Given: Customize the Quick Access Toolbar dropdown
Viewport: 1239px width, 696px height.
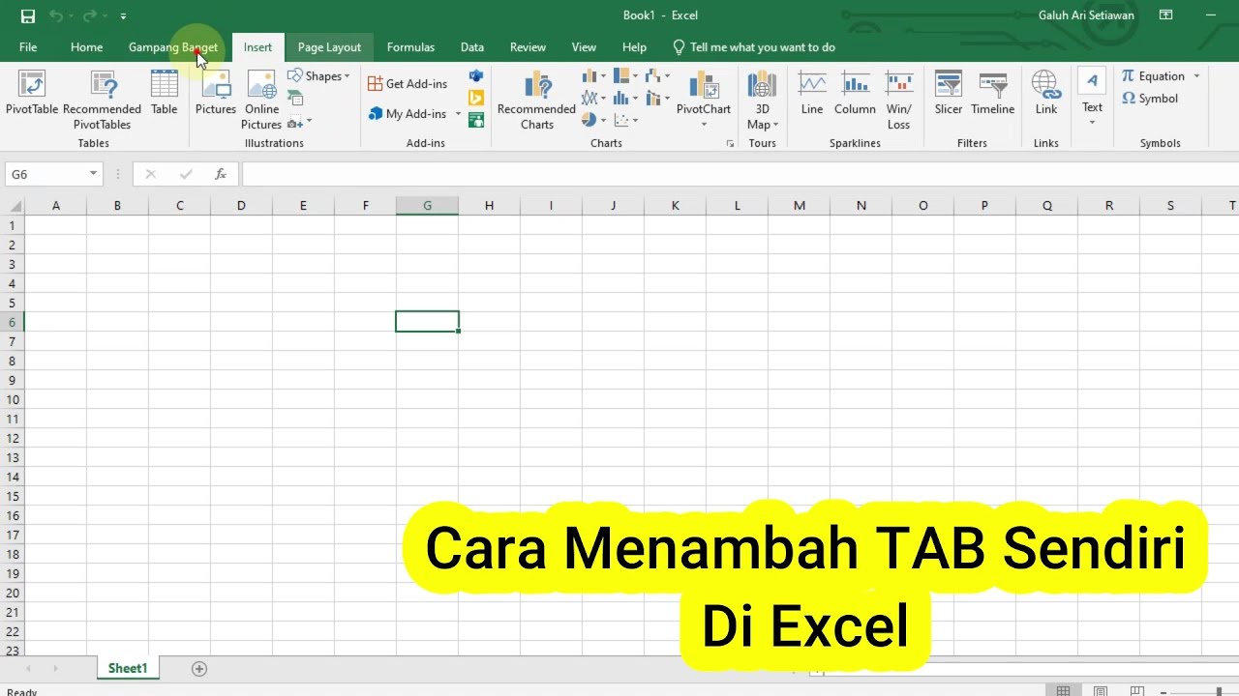Looking at the screenshot, I should point(123,16).
